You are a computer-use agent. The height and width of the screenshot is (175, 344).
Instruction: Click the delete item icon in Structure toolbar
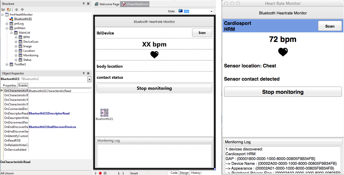(x=9, y=9)
